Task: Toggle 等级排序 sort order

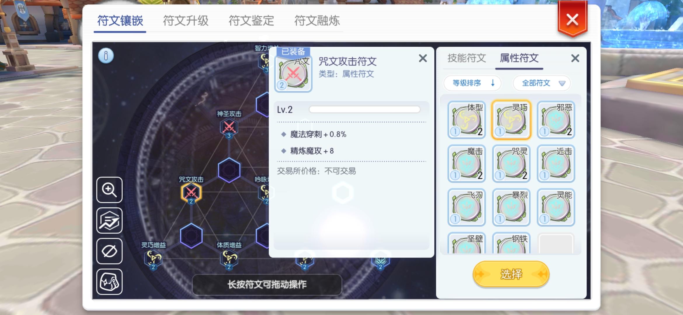Action: [472, 83]
